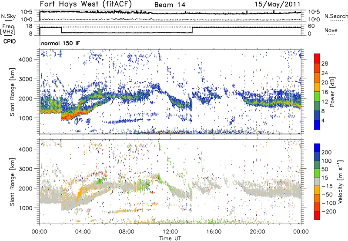Click the 'Power [dB]' color bar label
The height and width of the screenshot is (241, 348).
[x=332, y=92]
